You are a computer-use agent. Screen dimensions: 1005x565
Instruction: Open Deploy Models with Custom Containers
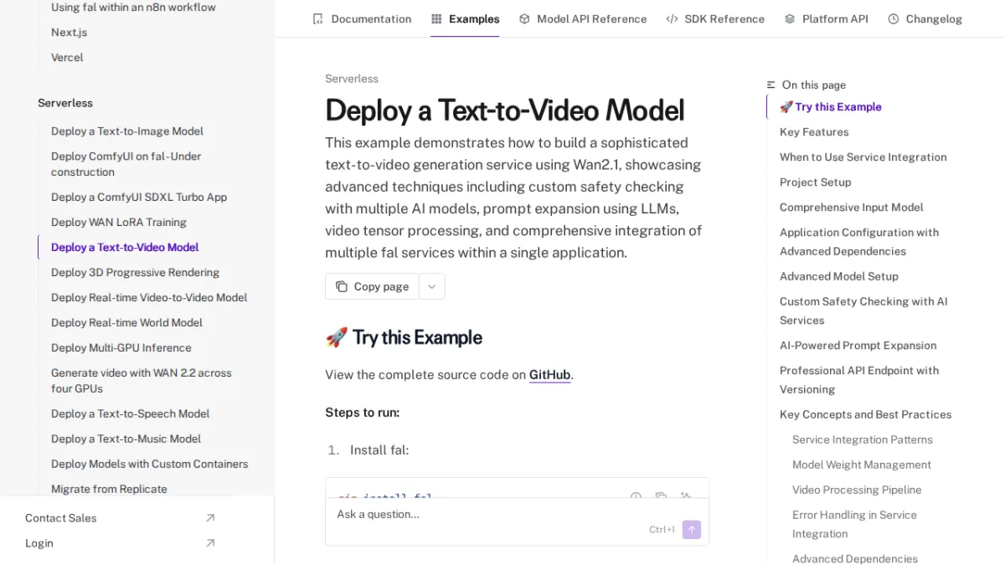(x=149, y=464)
